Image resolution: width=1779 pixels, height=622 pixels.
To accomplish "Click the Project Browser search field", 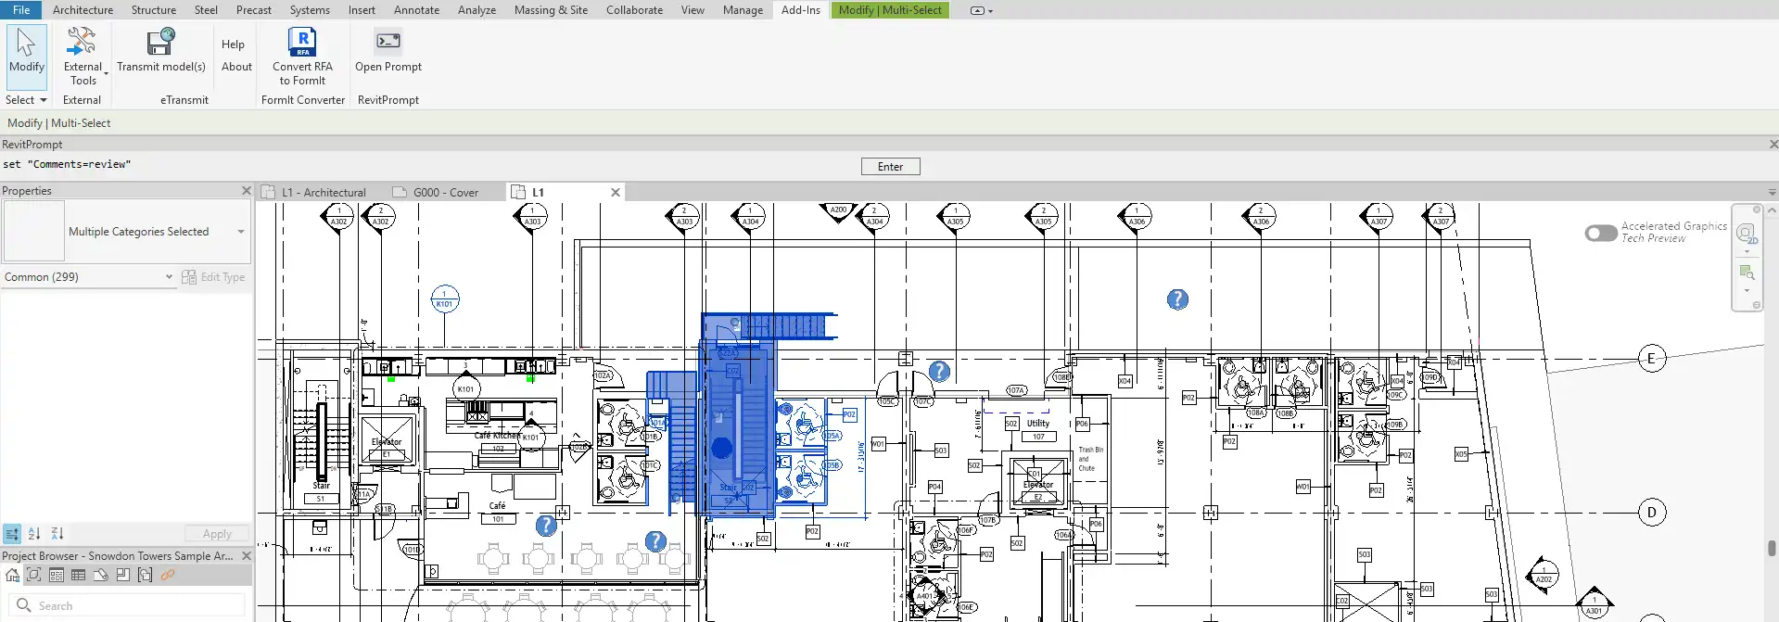I will click(x=130, y=605).
